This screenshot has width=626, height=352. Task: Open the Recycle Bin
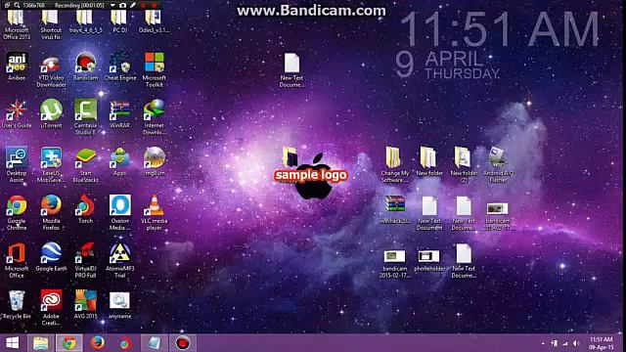pos(17,304)
